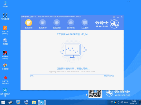Click the QR code on desktop

point(95,94)
